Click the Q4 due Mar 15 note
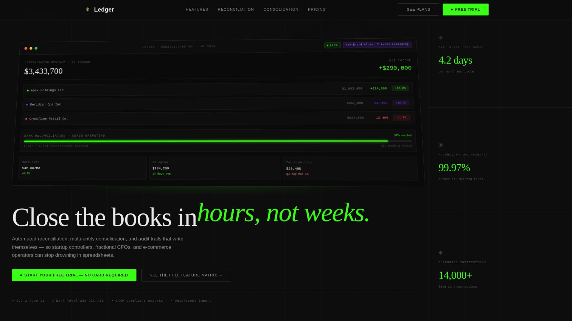 point(297,174)
